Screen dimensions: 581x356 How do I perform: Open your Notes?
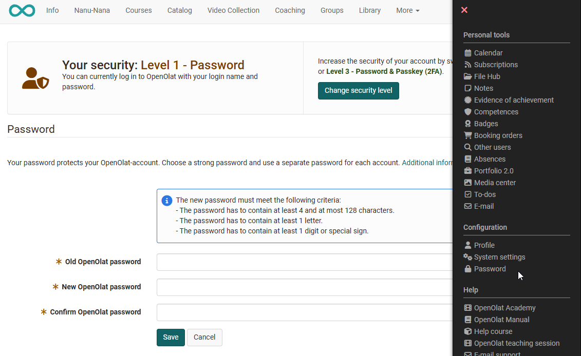(x=483, y=88)
